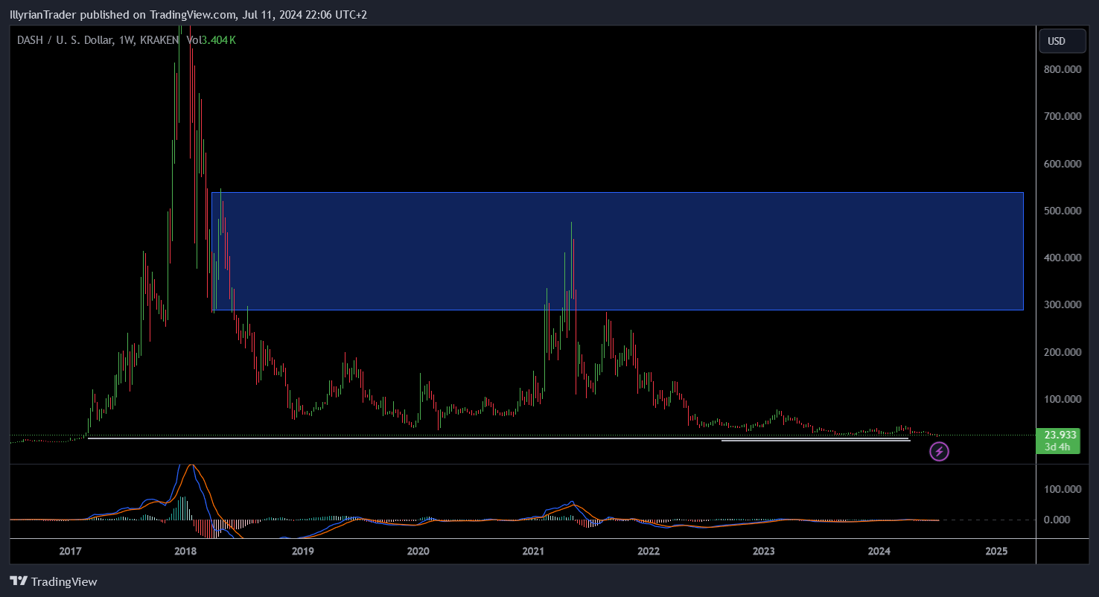Click the 200.000 price axis label

click(1062, 352)
